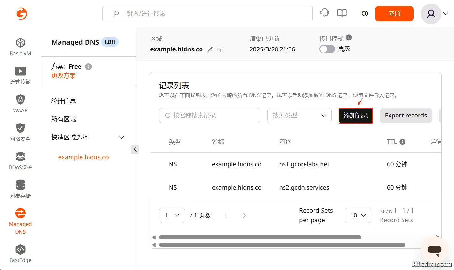Click ns1.gcorelabs.net record content
The height and width of the screenshot is (270, 454).
[x=304, y=164]
